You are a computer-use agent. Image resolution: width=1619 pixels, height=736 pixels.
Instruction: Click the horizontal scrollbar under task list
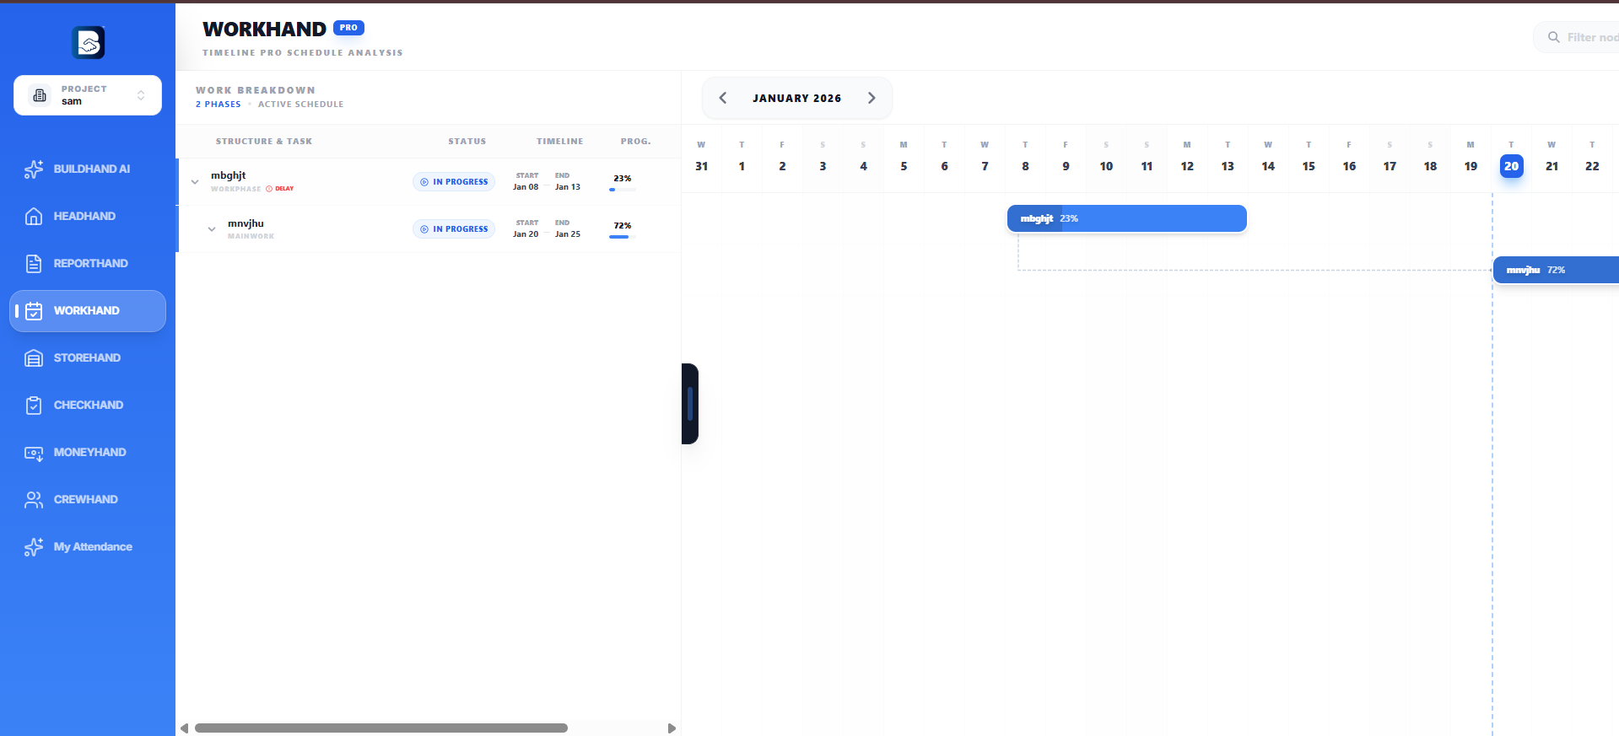pyautogui.click(x=380, y=728)
